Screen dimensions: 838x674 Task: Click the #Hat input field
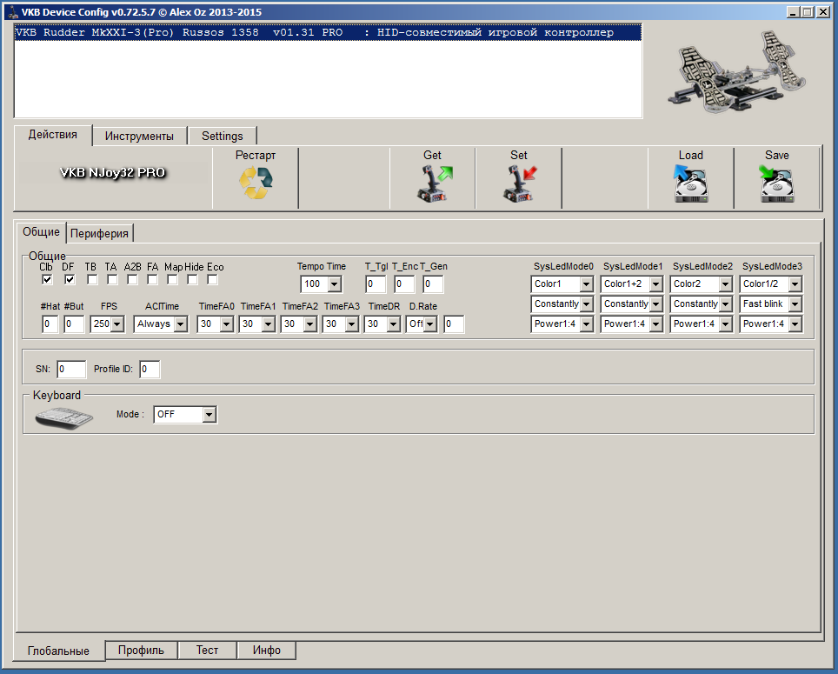(x=50, y=324)
